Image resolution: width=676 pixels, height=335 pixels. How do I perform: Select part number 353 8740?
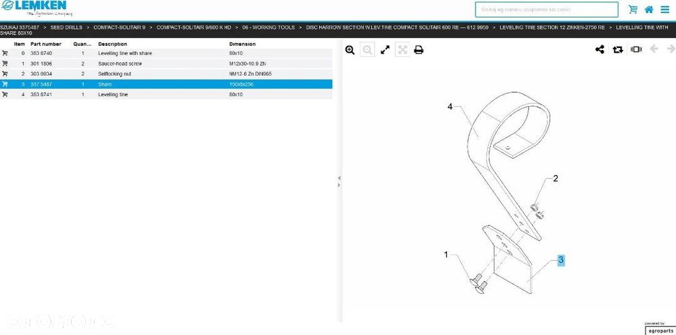(41, 53)
